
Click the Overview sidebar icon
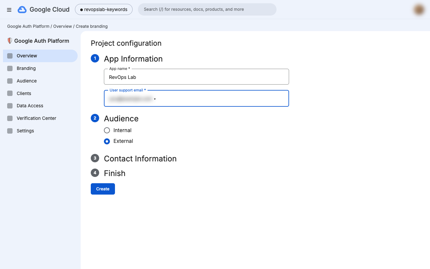tap(10, 56)
